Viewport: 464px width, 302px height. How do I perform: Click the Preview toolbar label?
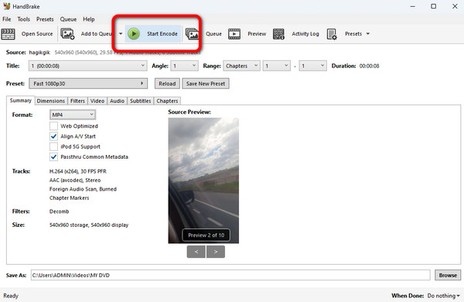(257, 34)
